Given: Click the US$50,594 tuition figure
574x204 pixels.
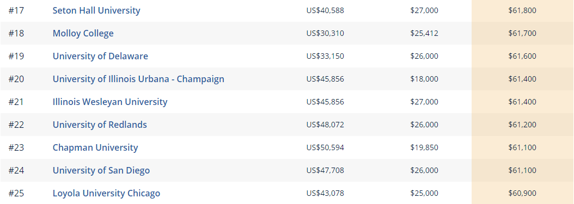Looking at the screenshot, I should click(325, 147).
